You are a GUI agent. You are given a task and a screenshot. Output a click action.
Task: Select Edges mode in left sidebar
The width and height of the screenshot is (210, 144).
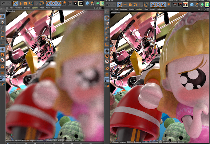pos(2,32)
